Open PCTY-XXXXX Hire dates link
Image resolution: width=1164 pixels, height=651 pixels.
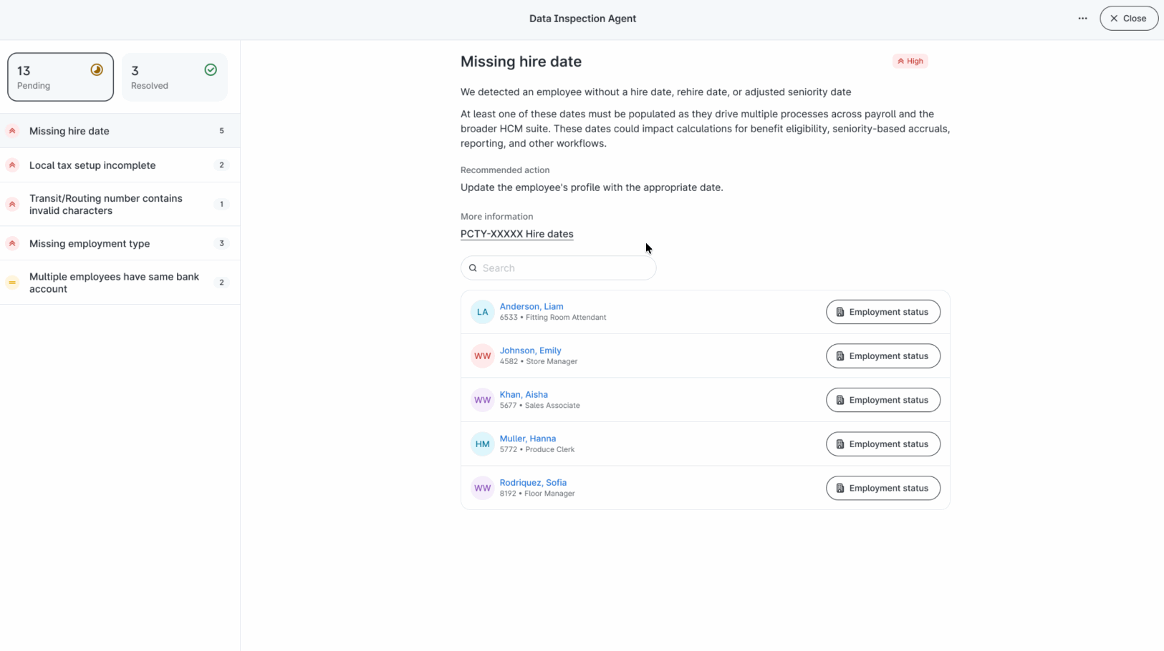click(516, 234)
